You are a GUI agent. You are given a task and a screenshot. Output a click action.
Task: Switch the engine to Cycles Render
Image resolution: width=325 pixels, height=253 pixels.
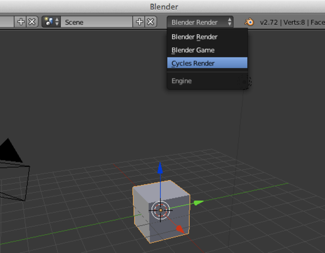[207, 63]
